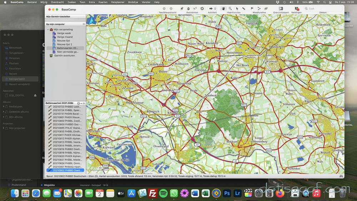Select Vorige maand smart list
The image size is (357, 201).
pyautogui.click(x=65, y=37)
